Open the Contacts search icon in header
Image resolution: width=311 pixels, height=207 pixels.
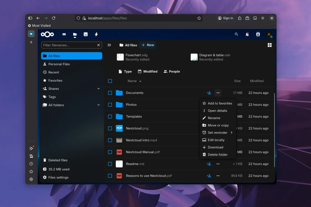[x=258, y=34]
